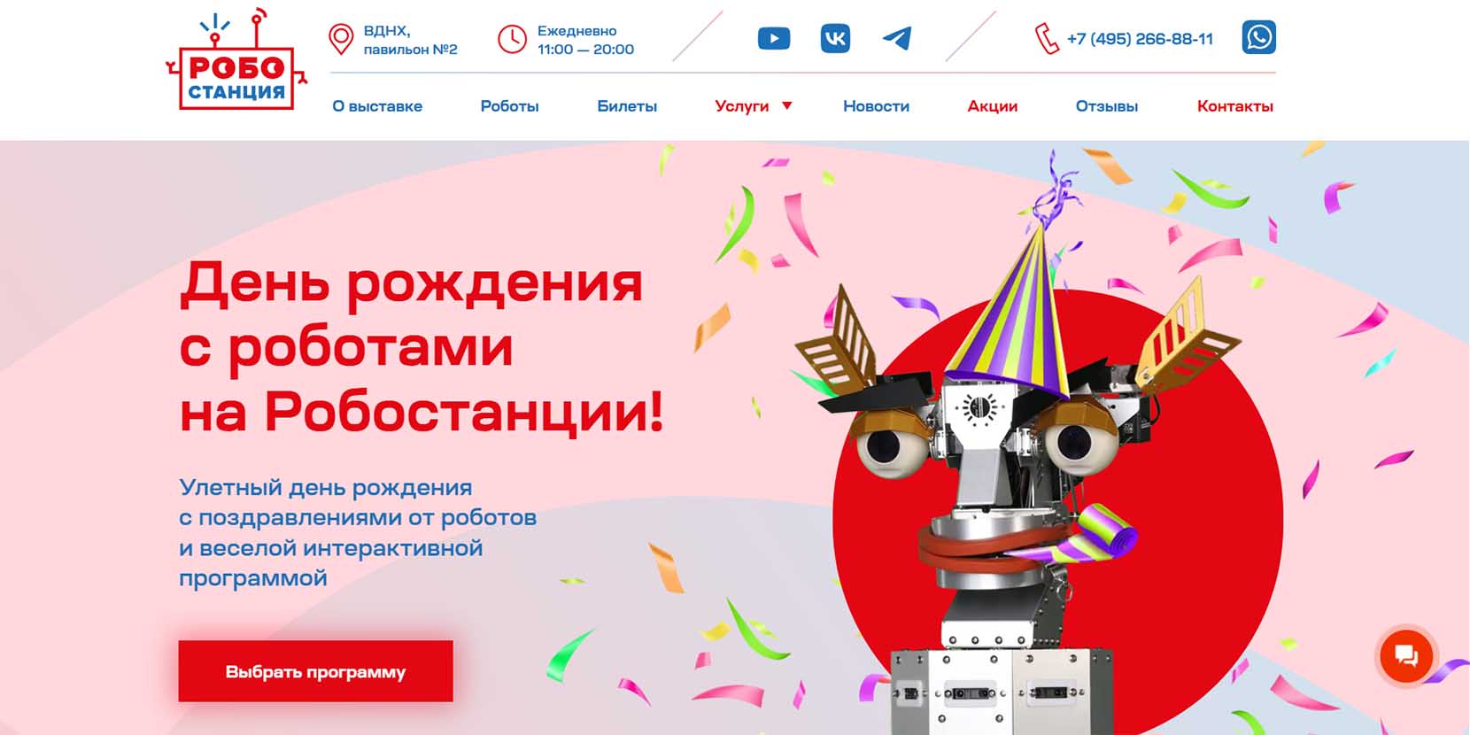Open the Отзывы reviews link
The image size is (1470, 735).
1106,106
